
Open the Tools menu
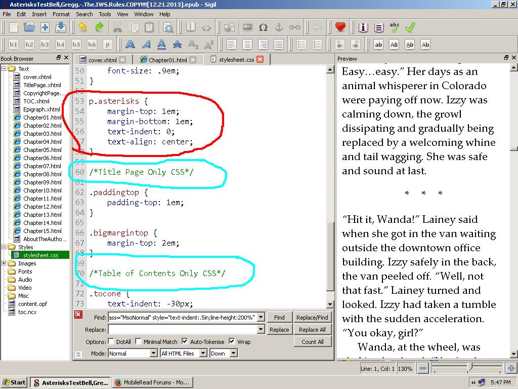coord(105,14)
